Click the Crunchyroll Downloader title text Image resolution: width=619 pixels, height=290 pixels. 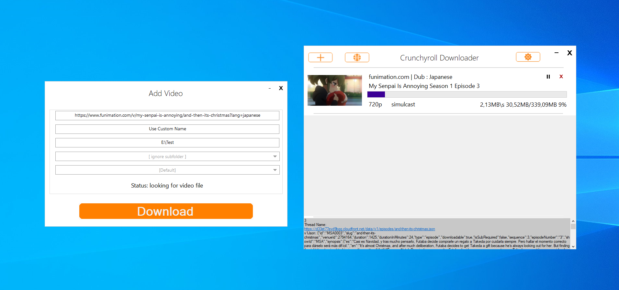(439, 58)
